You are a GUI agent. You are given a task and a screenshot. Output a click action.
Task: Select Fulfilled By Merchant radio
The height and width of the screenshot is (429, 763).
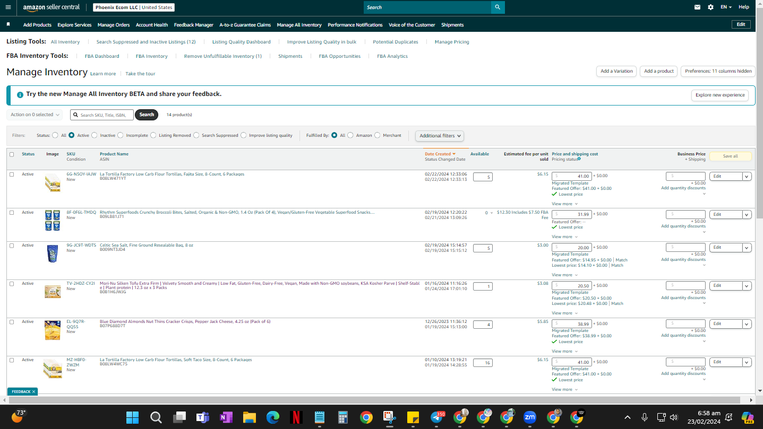[378, 135]
